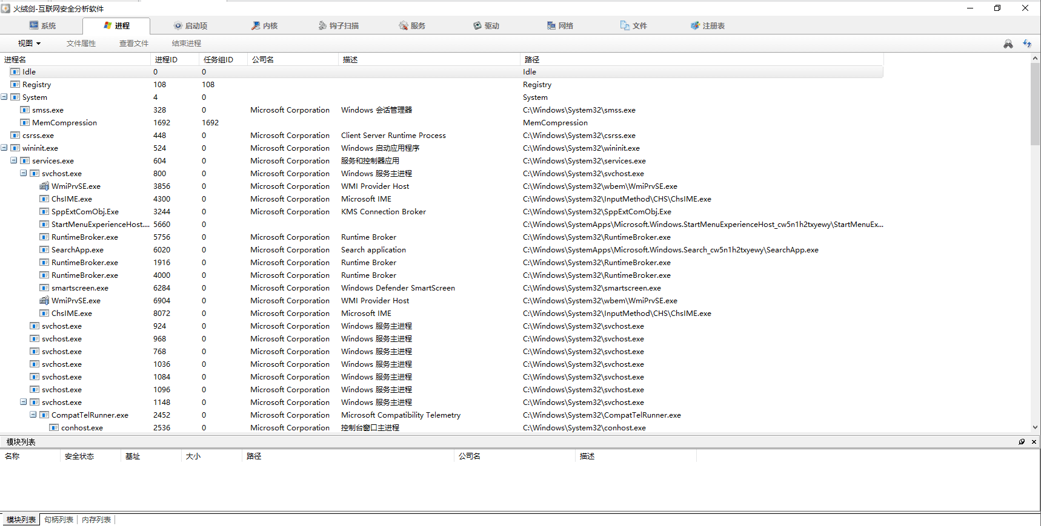This screenshot has width=1041, height=526.
Task: Switch to the 驱动 tab
Action: coord(486,25)
